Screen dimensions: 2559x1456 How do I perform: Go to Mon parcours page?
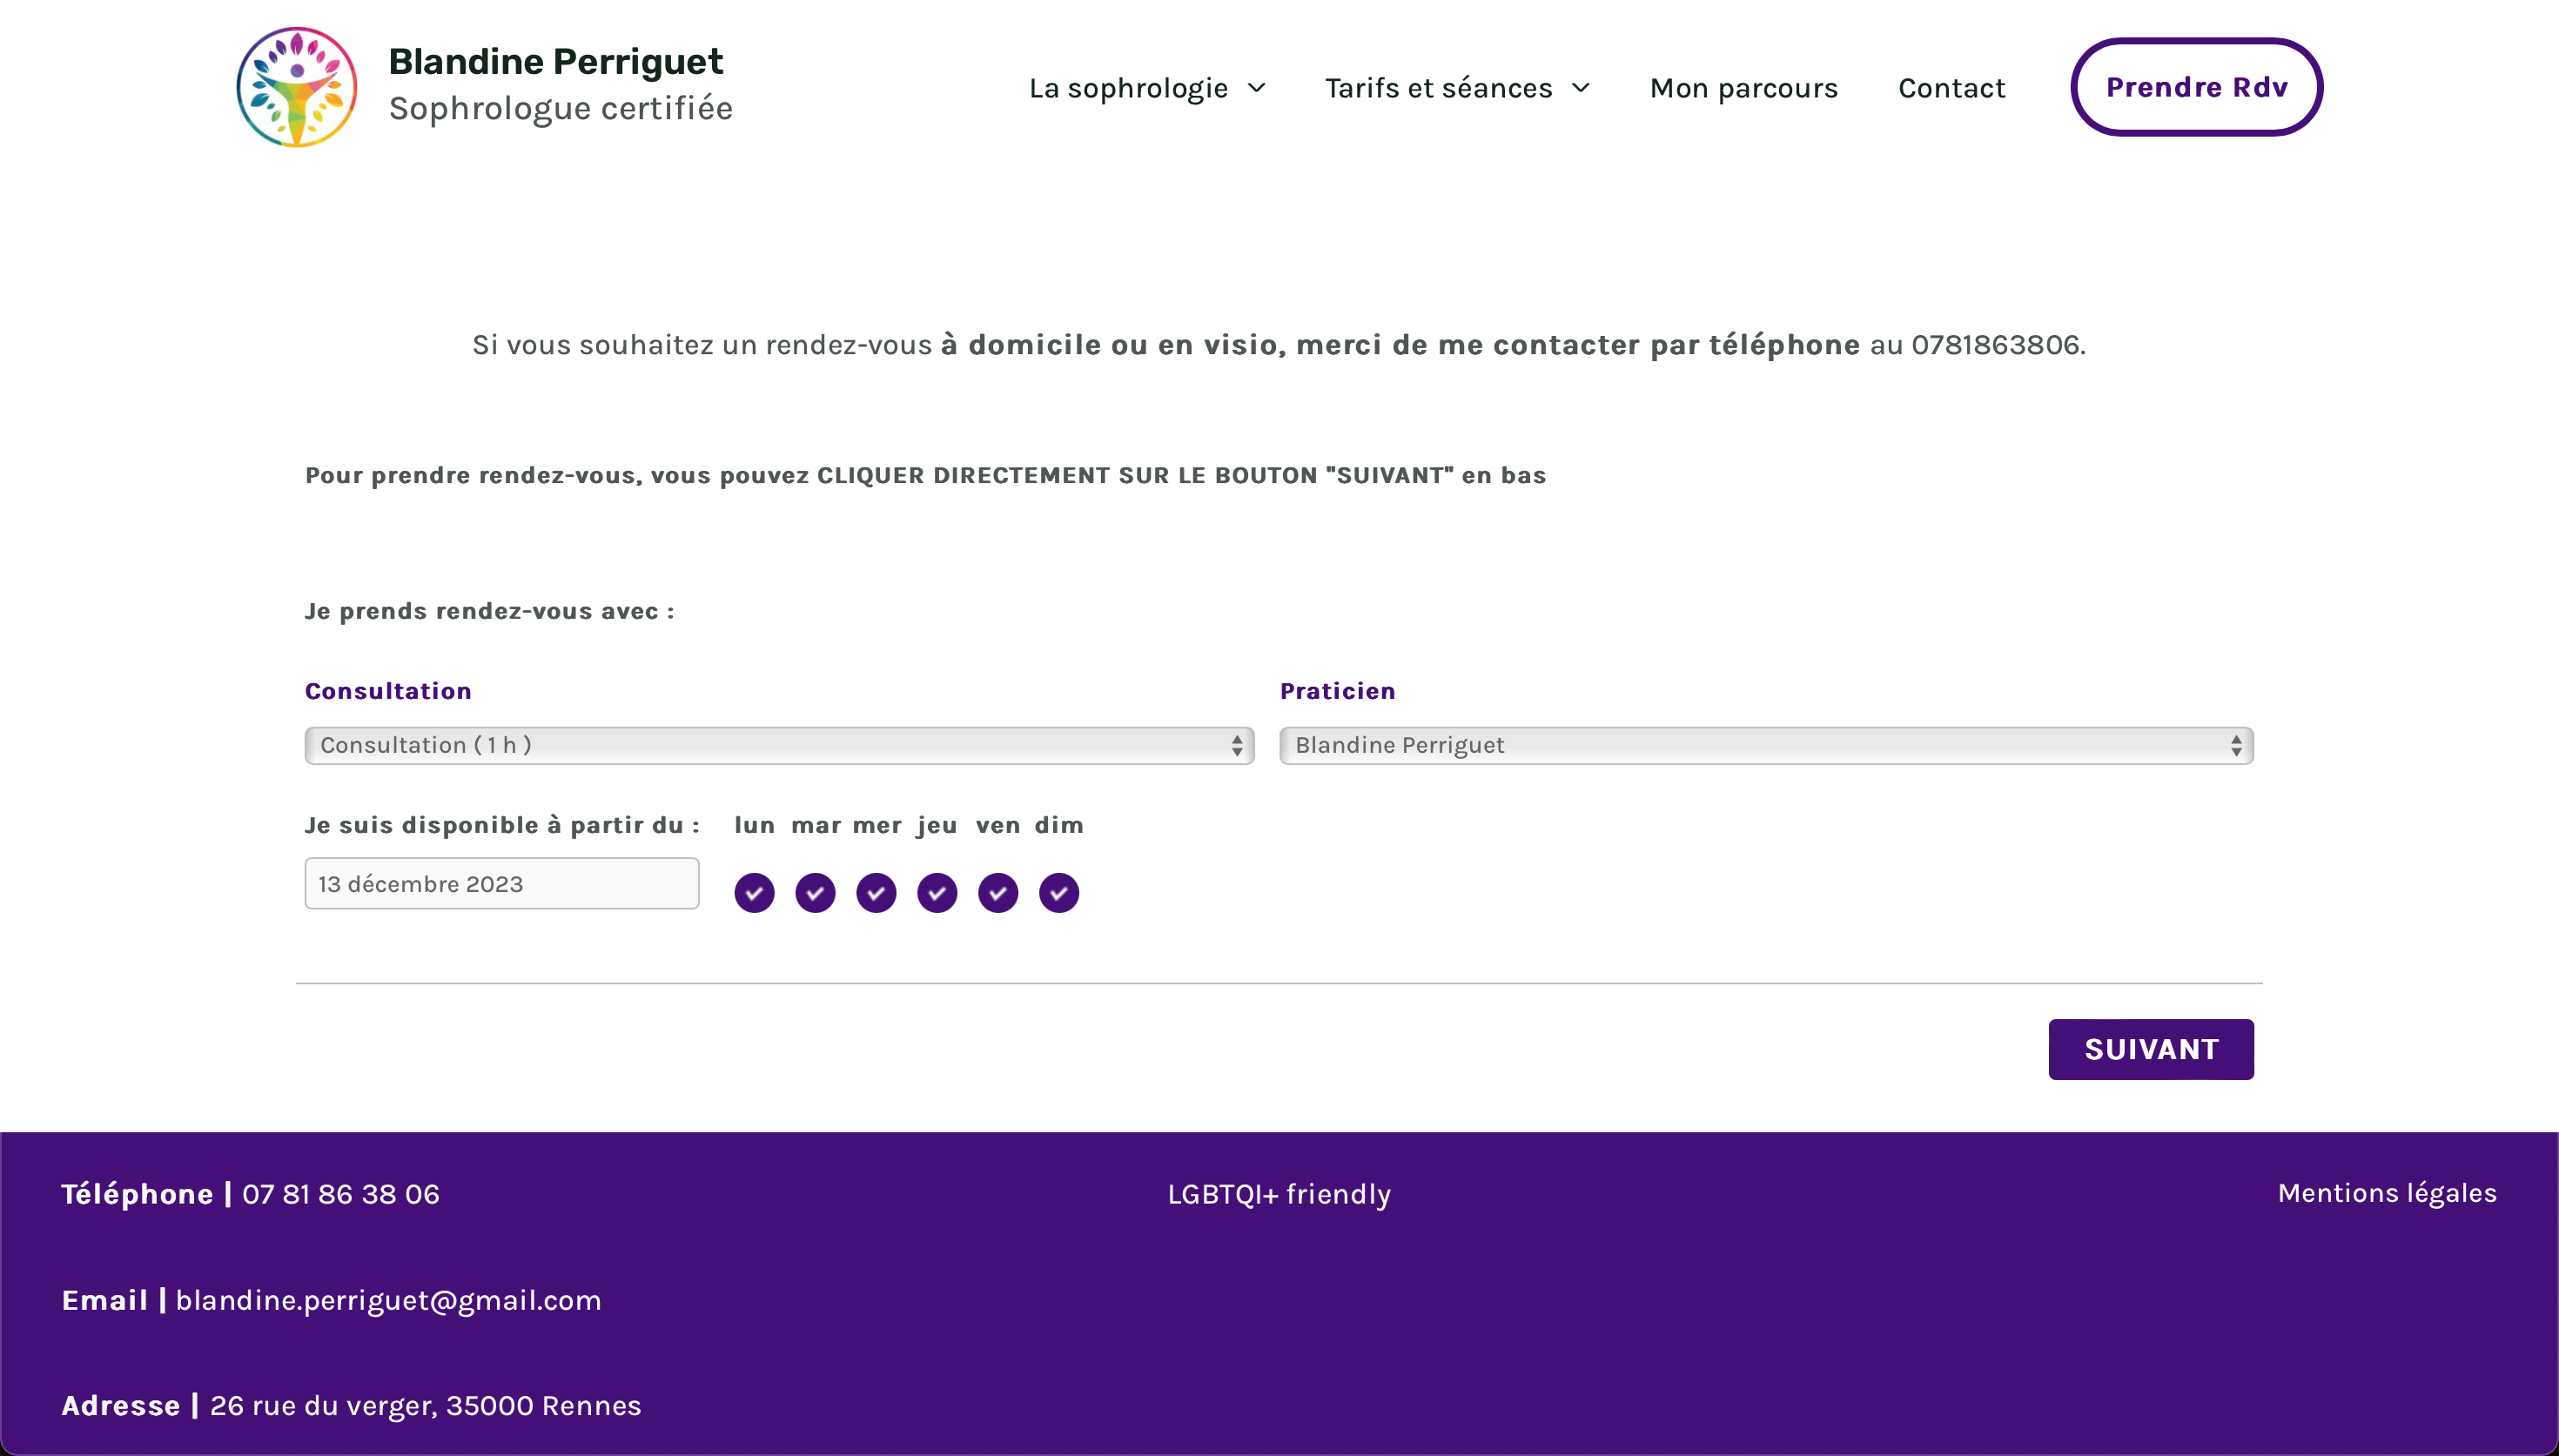coord(1744,88)
